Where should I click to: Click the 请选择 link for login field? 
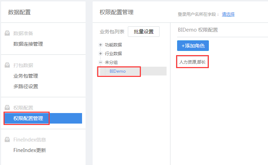228,14
